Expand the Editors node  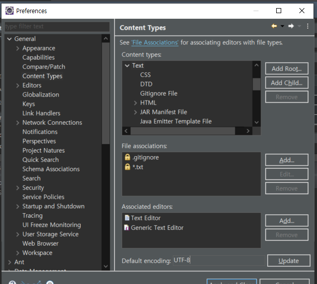point(18,85)
